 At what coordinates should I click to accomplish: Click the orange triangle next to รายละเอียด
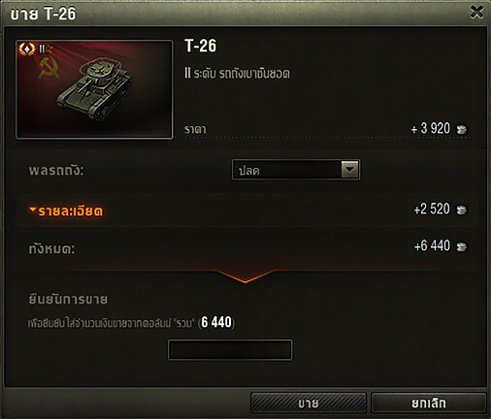[32, 209]
